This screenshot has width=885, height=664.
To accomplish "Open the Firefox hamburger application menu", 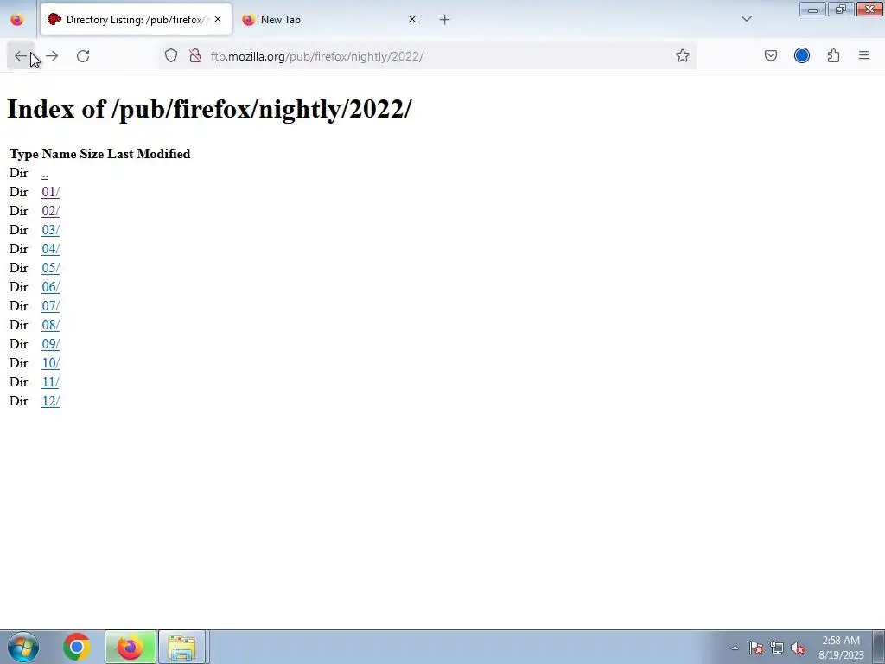I will coord(864,56).
